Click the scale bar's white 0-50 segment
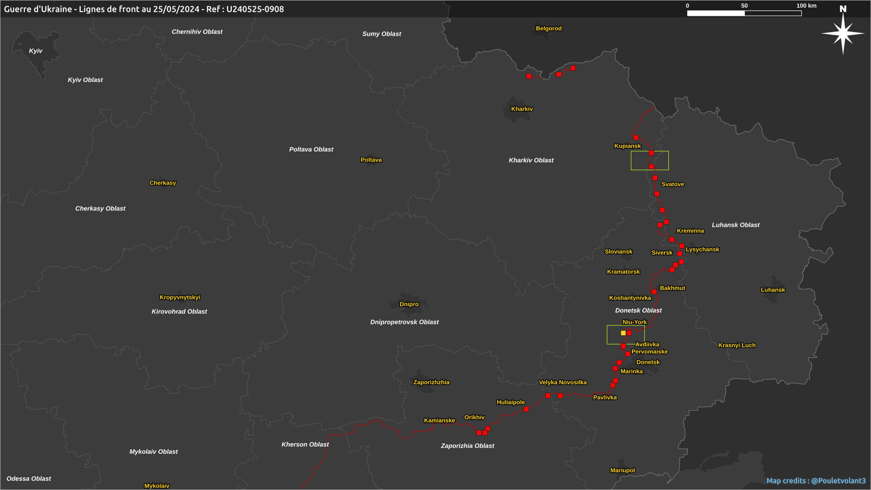871x490 pixels. click(716, 14)
